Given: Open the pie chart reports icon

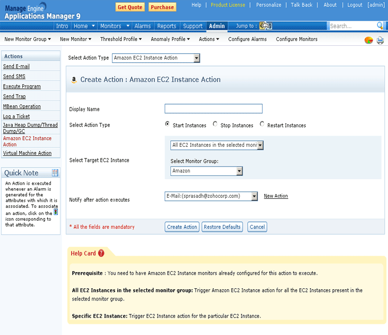Looking at the screenshot, I should 368,40.
